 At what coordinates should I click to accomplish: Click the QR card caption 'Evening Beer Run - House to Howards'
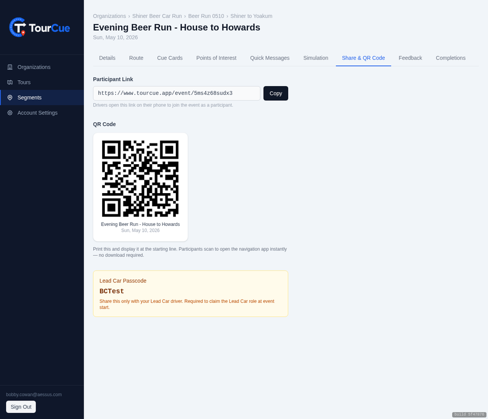[140, 224]
